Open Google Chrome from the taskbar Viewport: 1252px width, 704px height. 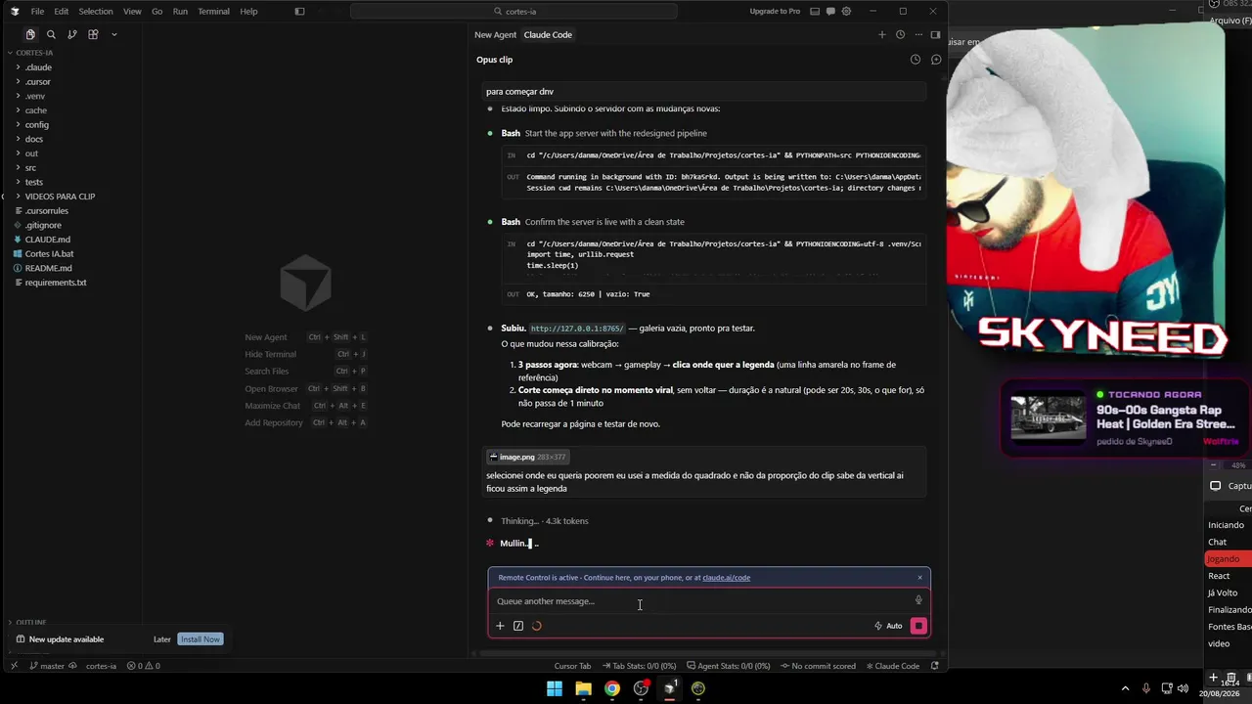(x=611, y=688)
